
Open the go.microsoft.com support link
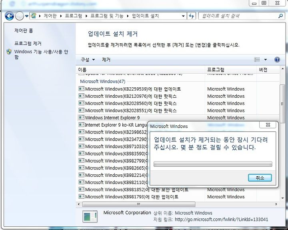point(221,220)
